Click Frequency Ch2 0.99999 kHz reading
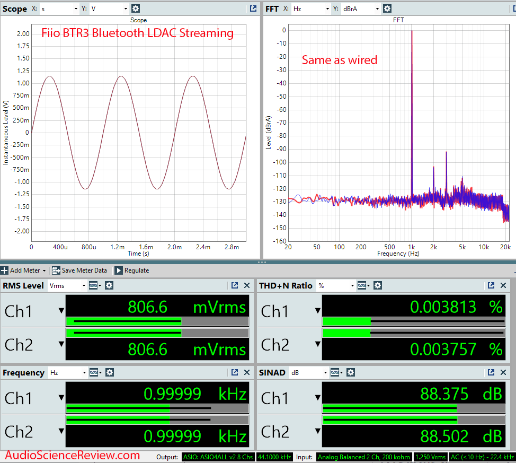The width and height of the screenshot is (516, 463). [x=195, y=436]
